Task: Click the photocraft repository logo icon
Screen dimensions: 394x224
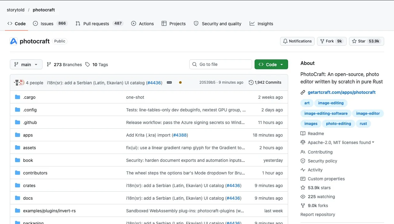Action: pos(14,41)
